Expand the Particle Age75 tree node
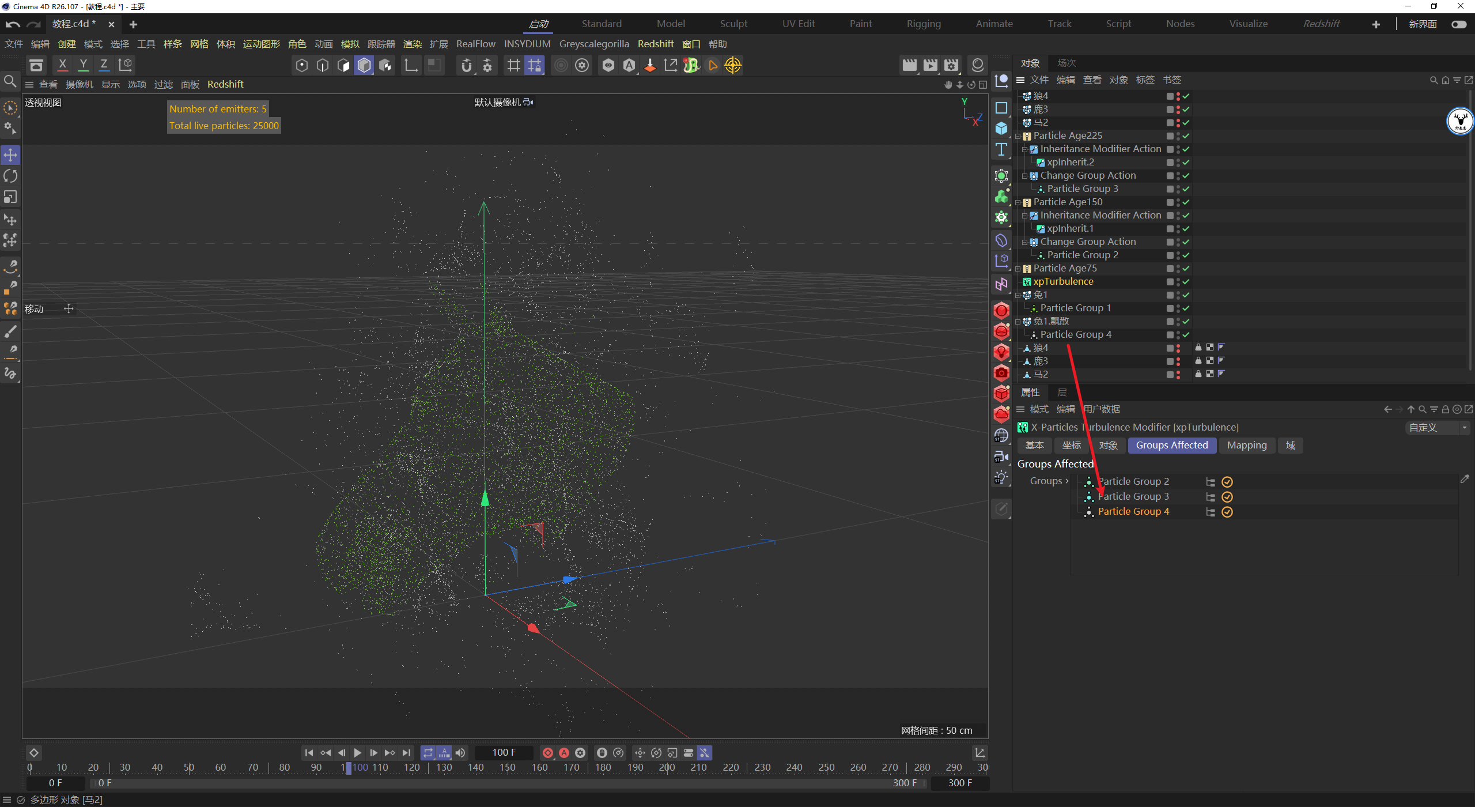This screenshot has width=1475, height=807. (x=1018, y=269)
